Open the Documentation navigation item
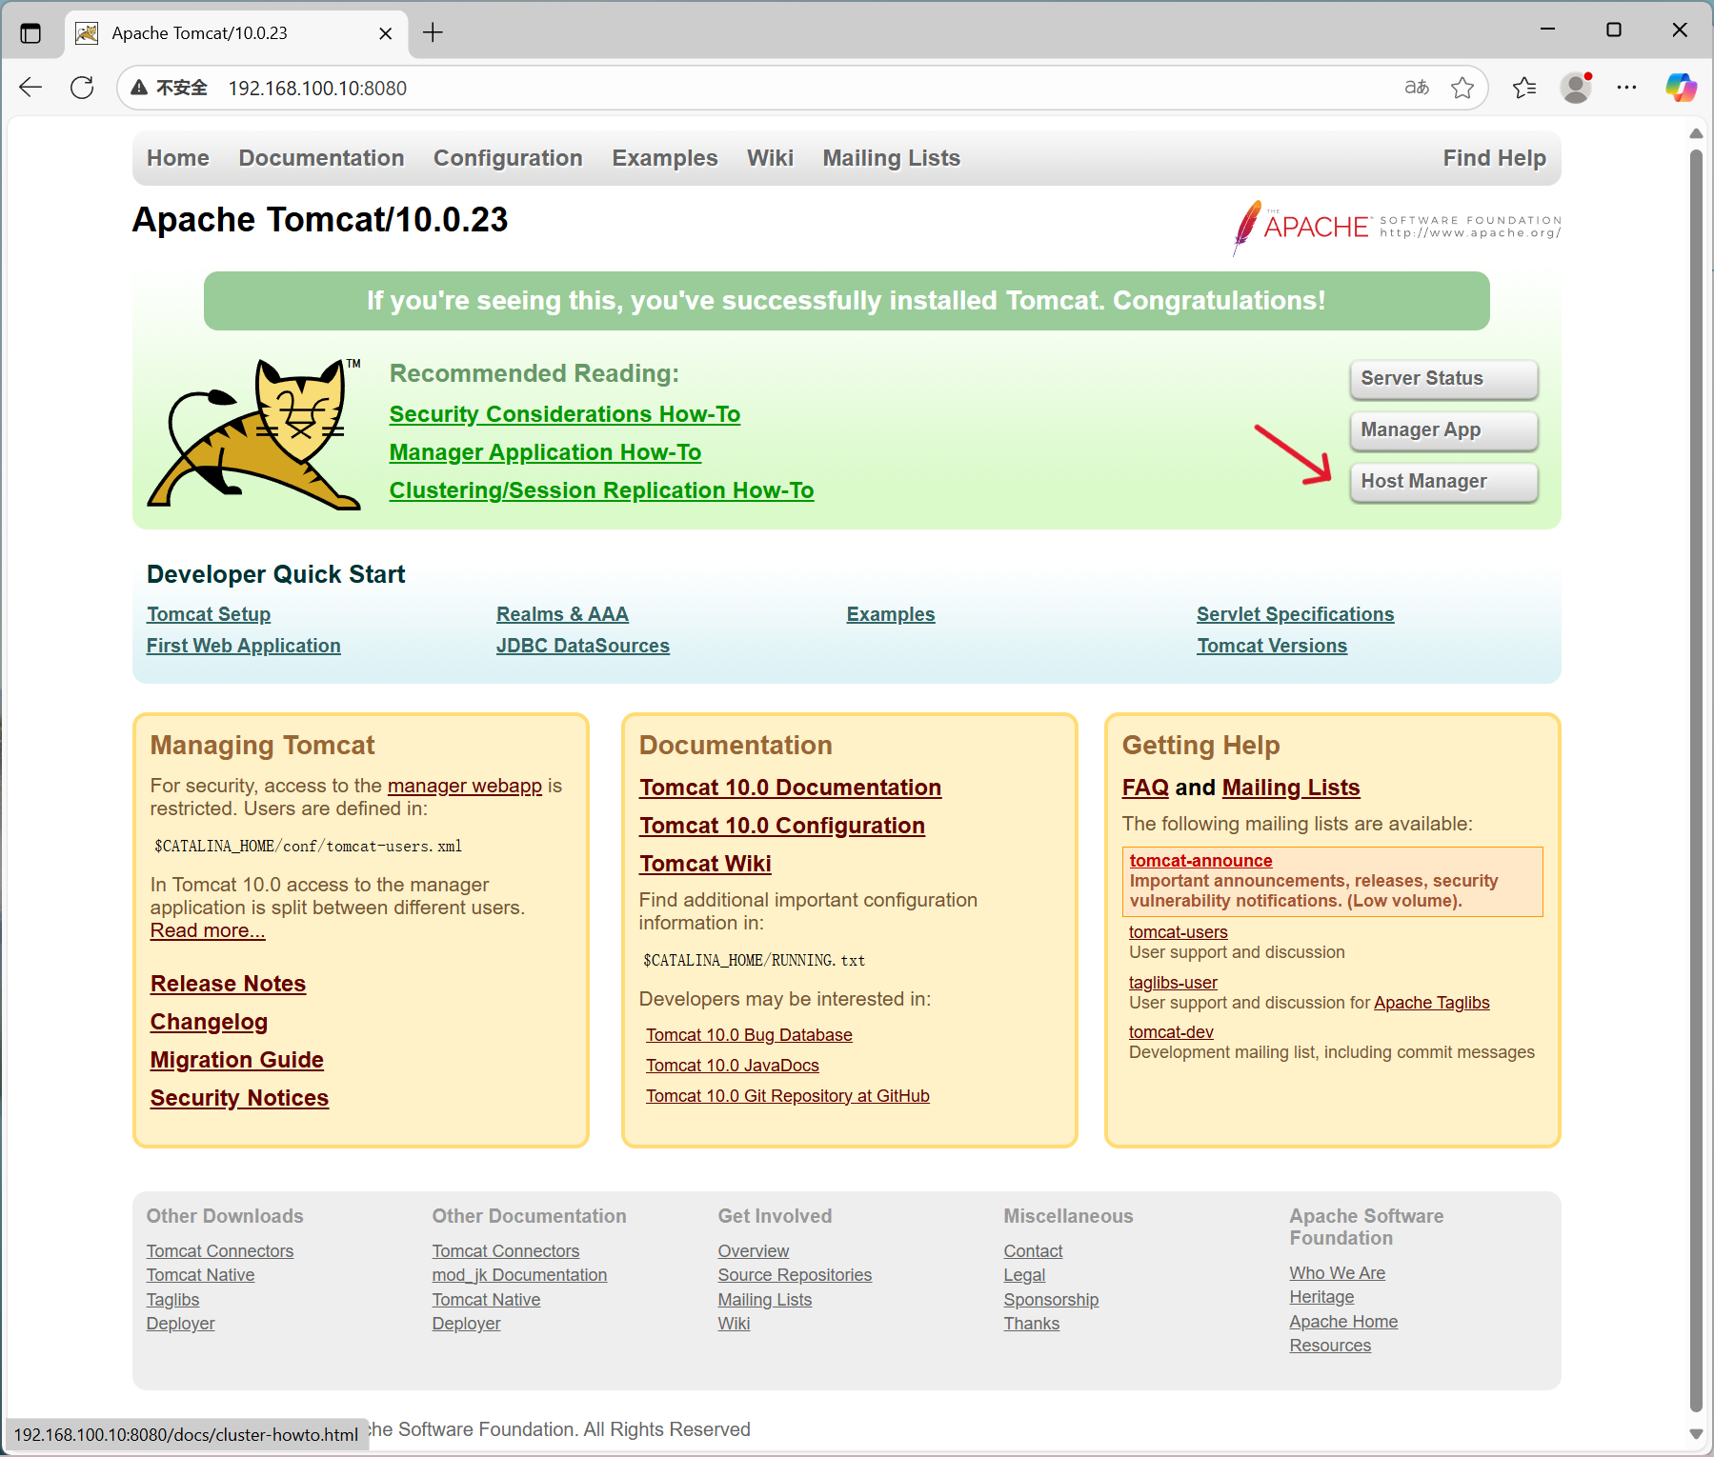The image size is (1714, 1457). point(321,158)
